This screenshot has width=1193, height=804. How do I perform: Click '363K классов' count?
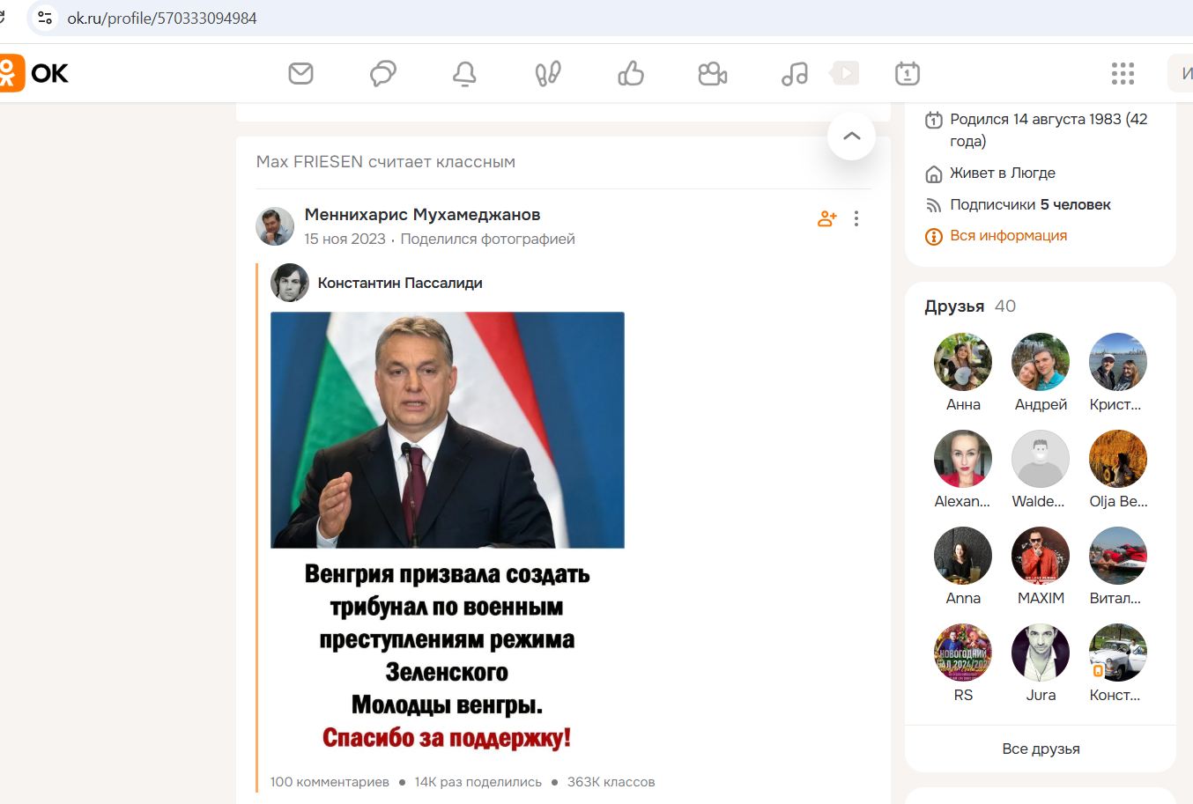pyautogui.click(x=611, y=782)
